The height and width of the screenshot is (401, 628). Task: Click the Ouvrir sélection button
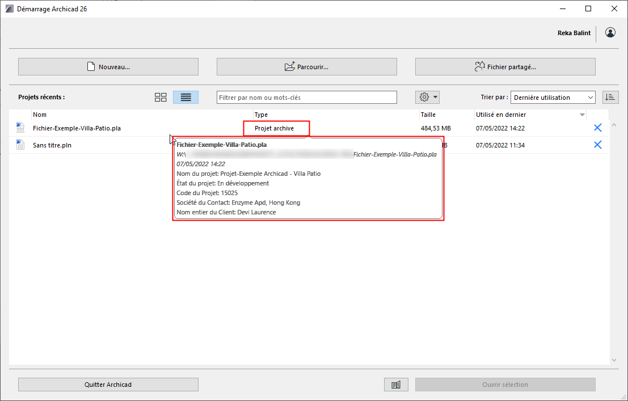(x=505, y=385)
